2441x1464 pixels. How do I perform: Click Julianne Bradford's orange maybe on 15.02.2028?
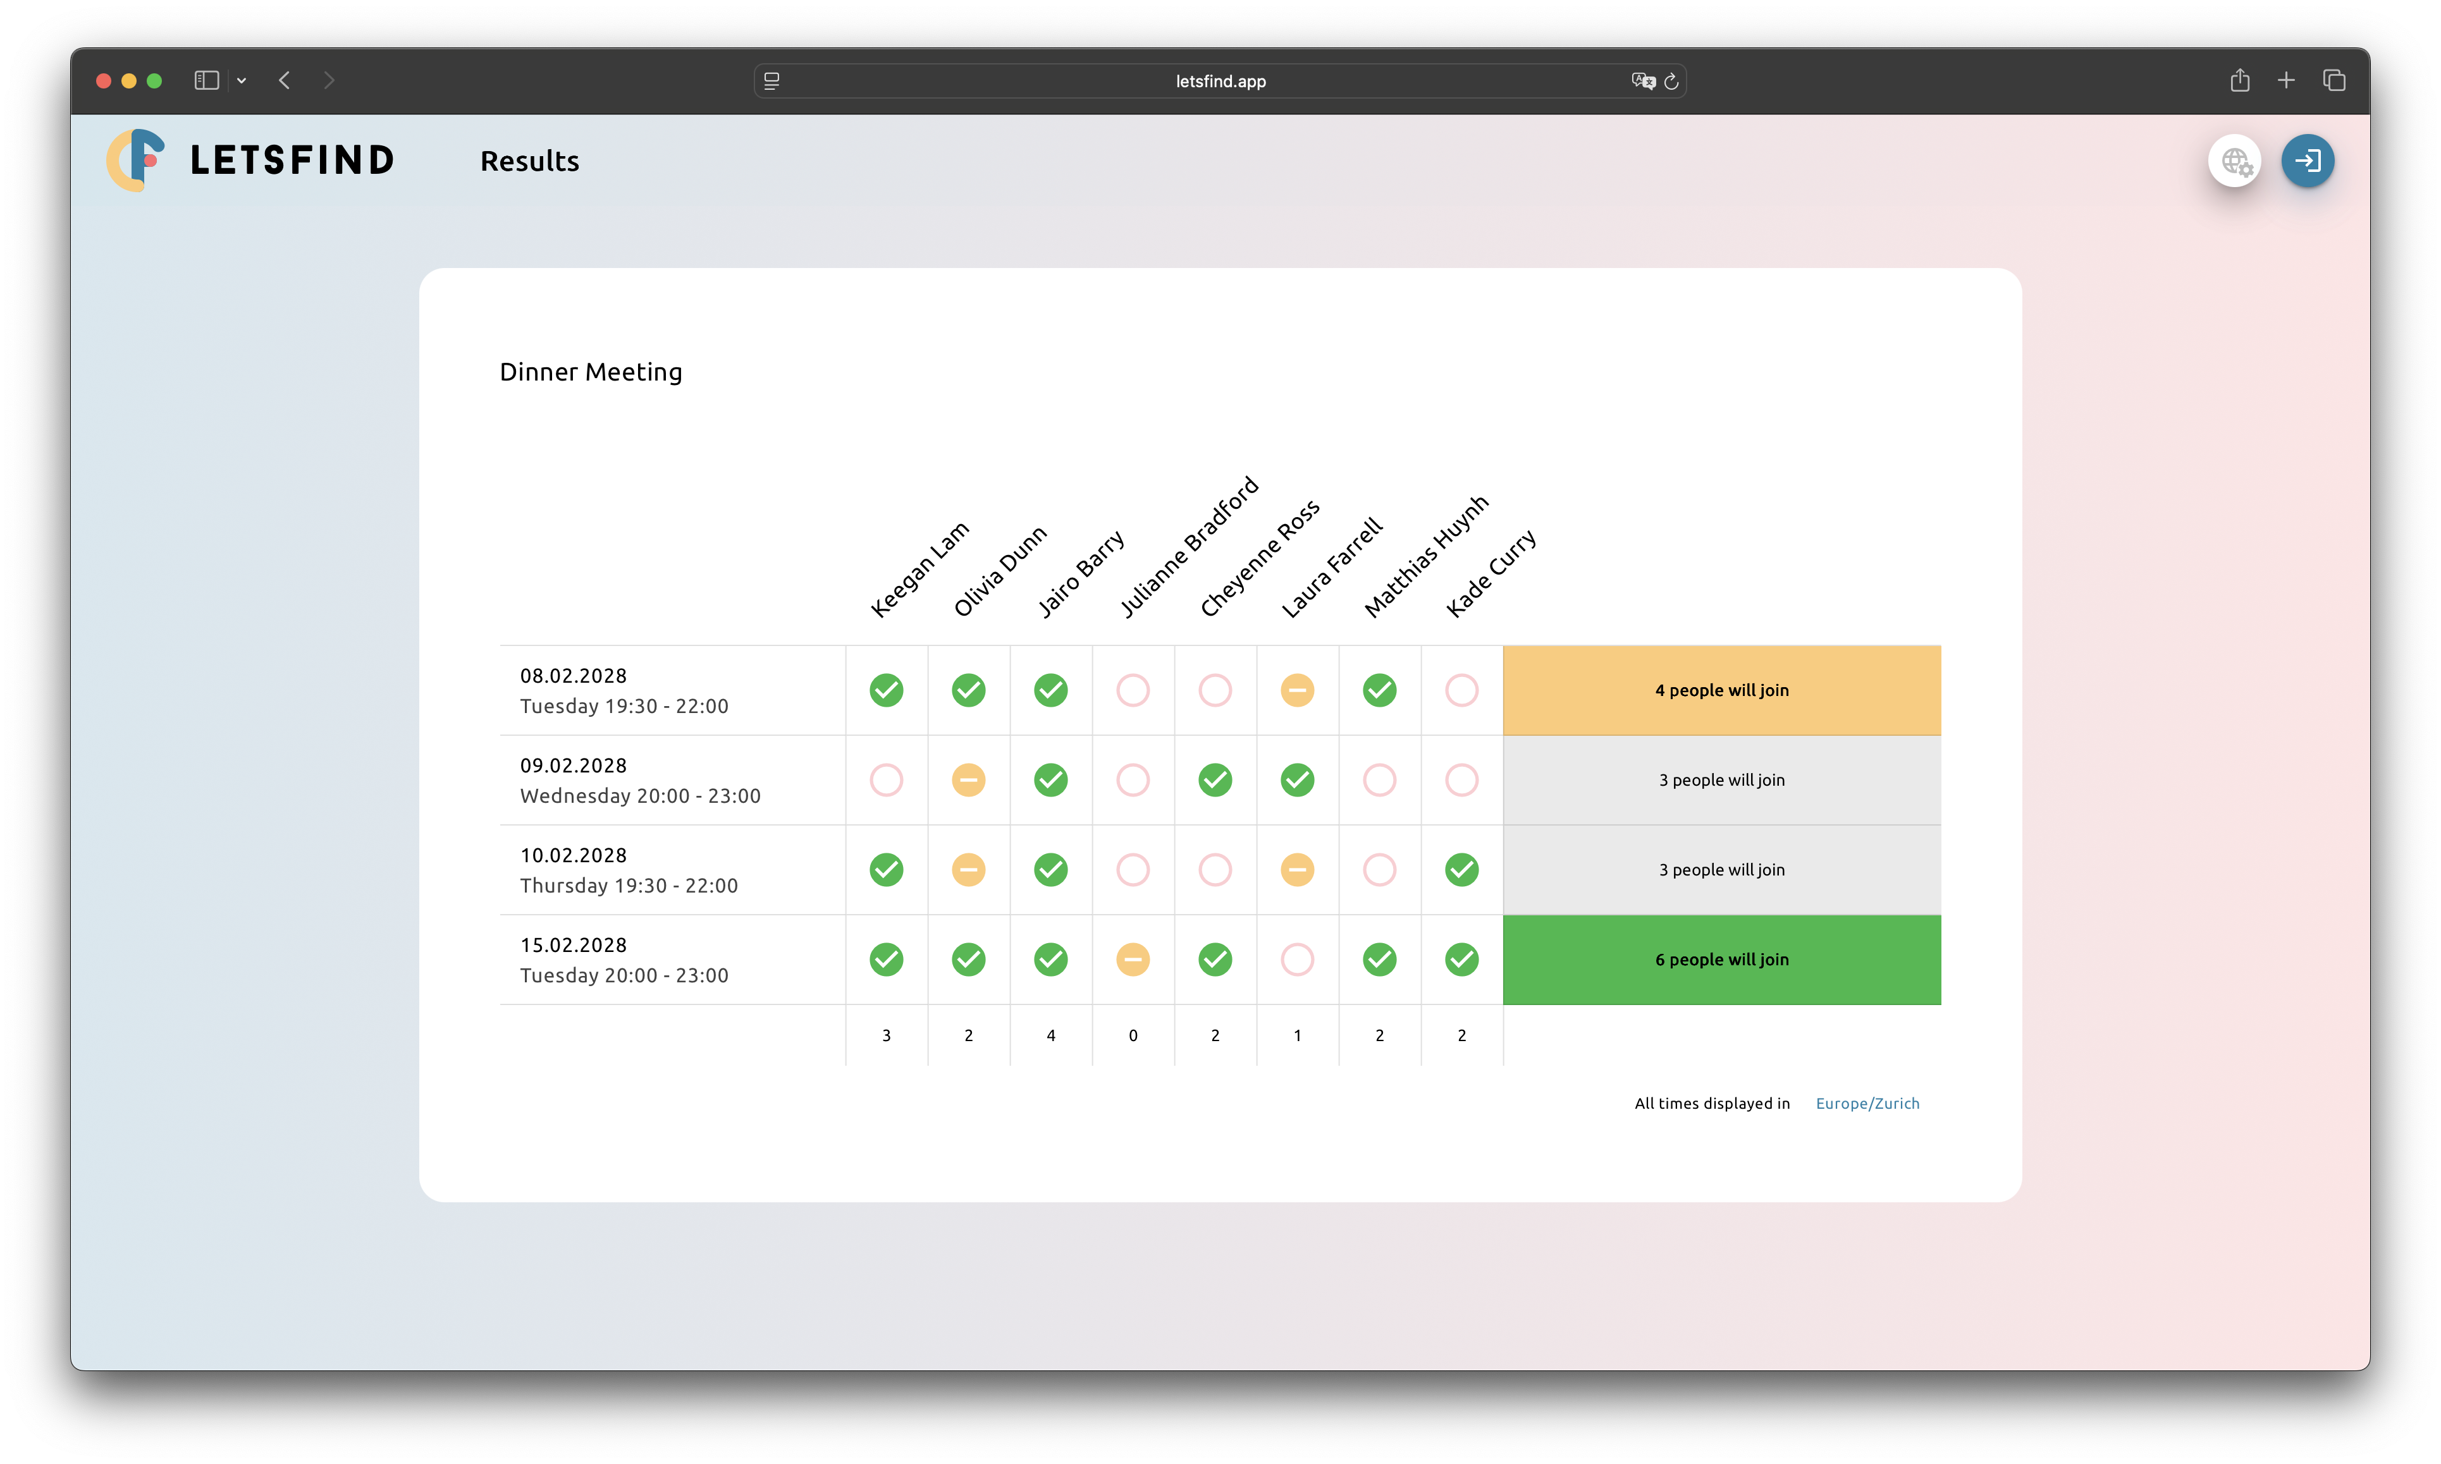click(x=1133, y=960)
